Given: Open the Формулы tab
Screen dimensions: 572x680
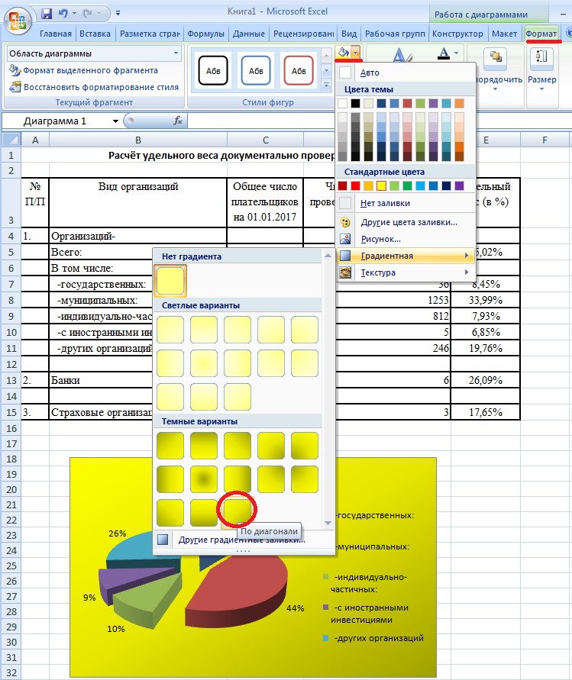Looking at the screenshot, I should (x=205, y=34).
